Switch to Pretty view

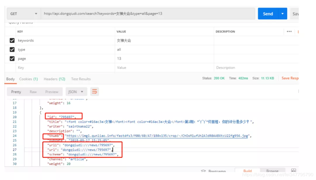[16, 92]
